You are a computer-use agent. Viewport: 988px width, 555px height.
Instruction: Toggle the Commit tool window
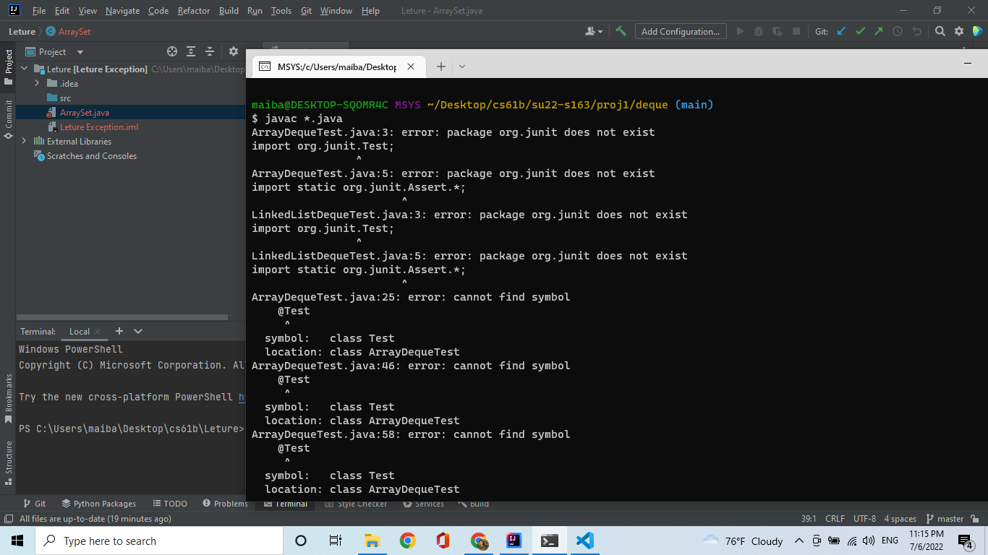pos(9,119)
